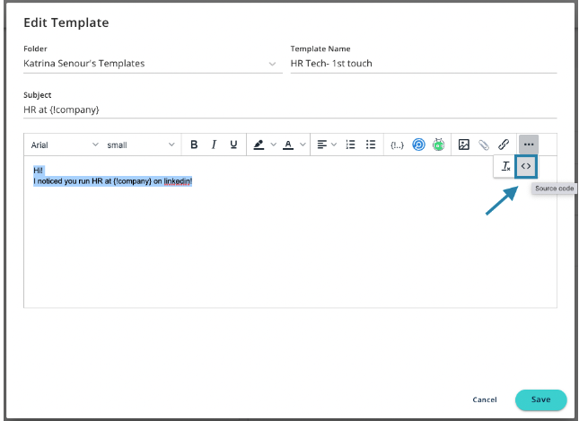Toggle bold formatting
579x421 pixels.
pyautogui.click(x=194, y=145)
